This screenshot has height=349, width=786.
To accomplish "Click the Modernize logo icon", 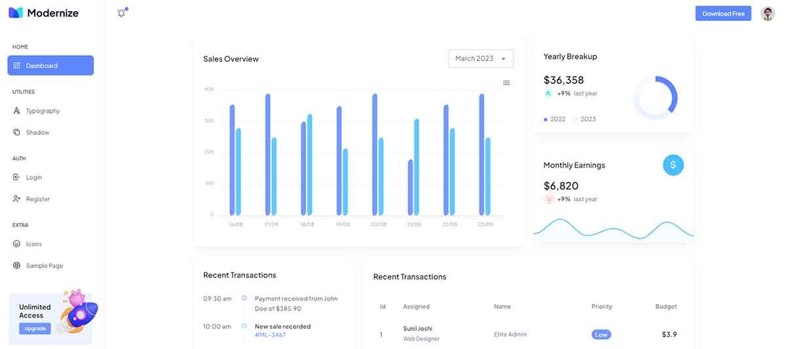I will [x=16, y=13].
